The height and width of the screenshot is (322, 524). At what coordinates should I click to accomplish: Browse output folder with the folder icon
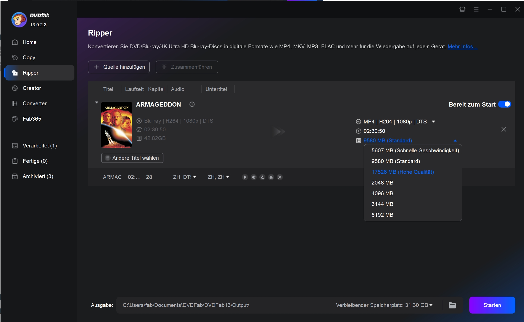tap(452, 305)
